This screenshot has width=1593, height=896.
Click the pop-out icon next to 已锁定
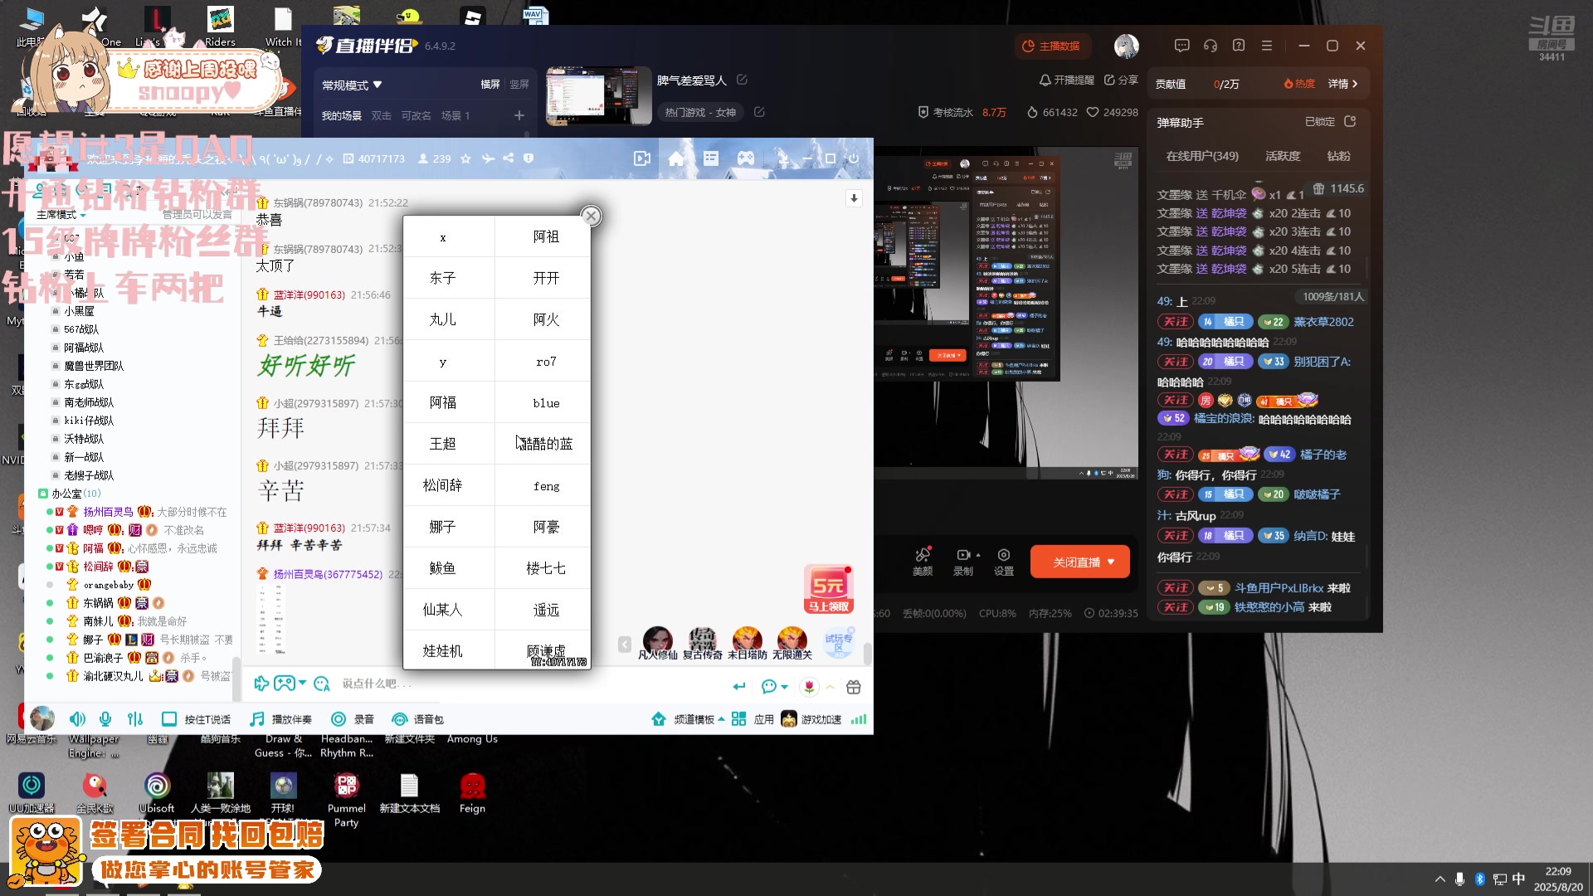pos(1350,121)
